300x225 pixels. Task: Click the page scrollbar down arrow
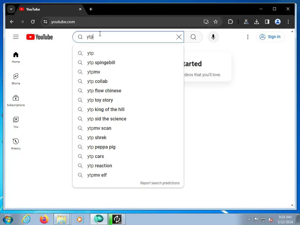click(292, 205)
